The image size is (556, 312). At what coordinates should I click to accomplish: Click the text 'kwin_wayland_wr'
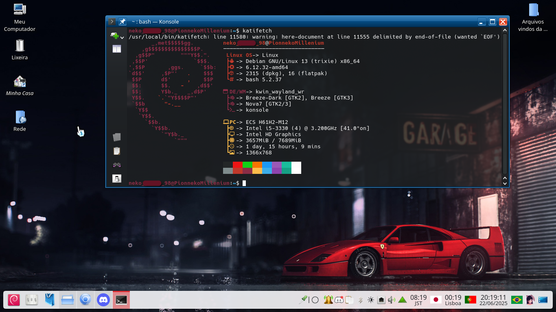pos(280,91)
